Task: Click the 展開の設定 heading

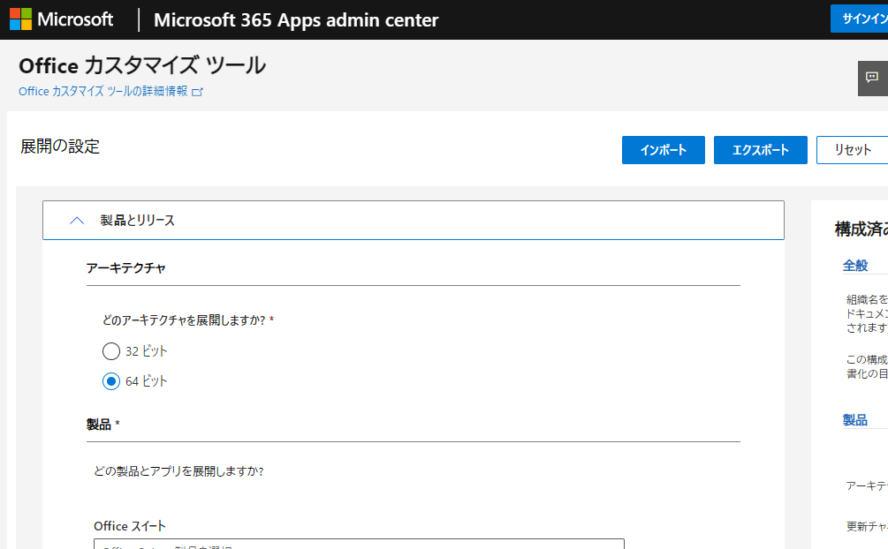Action: coord(60,147)
